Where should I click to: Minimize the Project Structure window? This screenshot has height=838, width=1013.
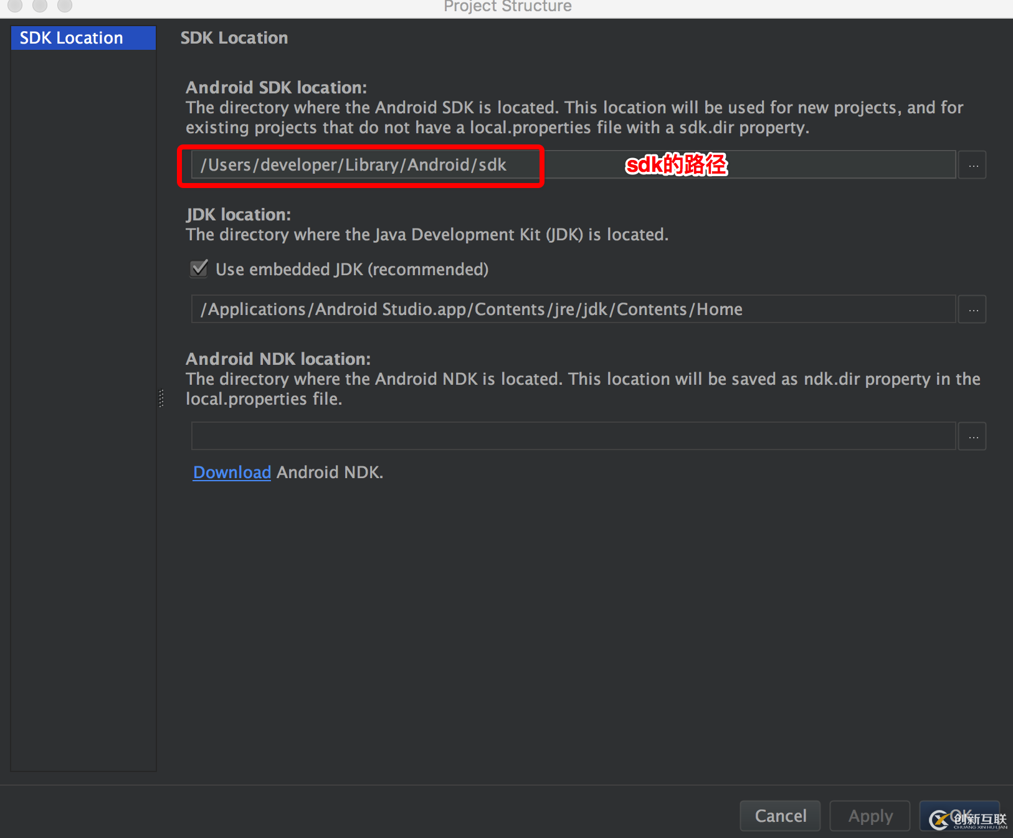40,5
